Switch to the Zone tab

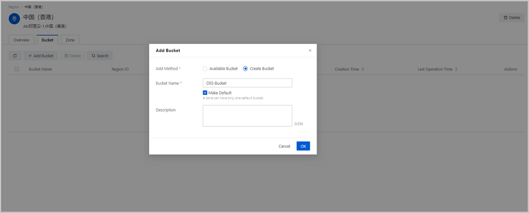70,40
